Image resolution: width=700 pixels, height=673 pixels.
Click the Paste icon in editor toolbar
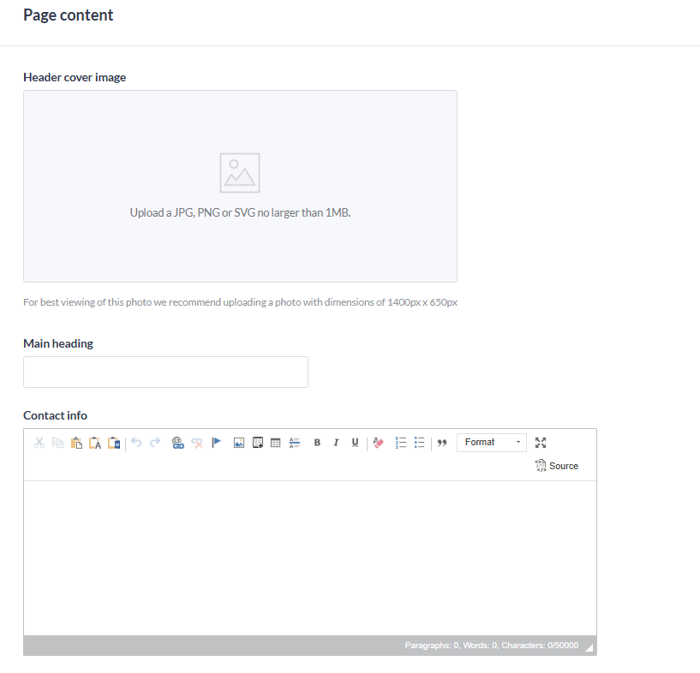coord(76,443)
